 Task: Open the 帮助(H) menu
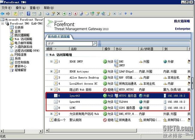pyautogui.click(x=49, y=8)
